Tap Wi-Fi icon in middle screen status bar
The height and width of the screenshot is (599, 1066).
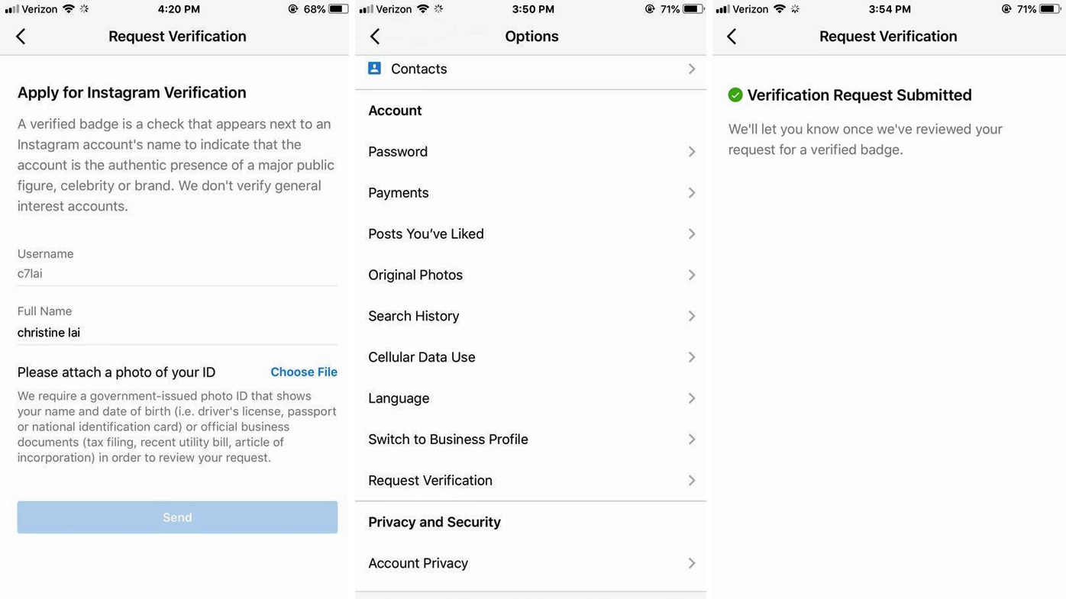pyautogui.click(x=423, y=9)
